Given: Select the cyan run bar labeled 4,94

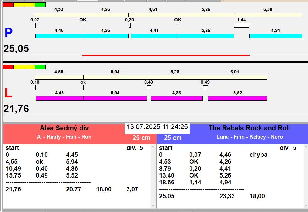Looking at the screenshot, I should (x=276, y=36).
